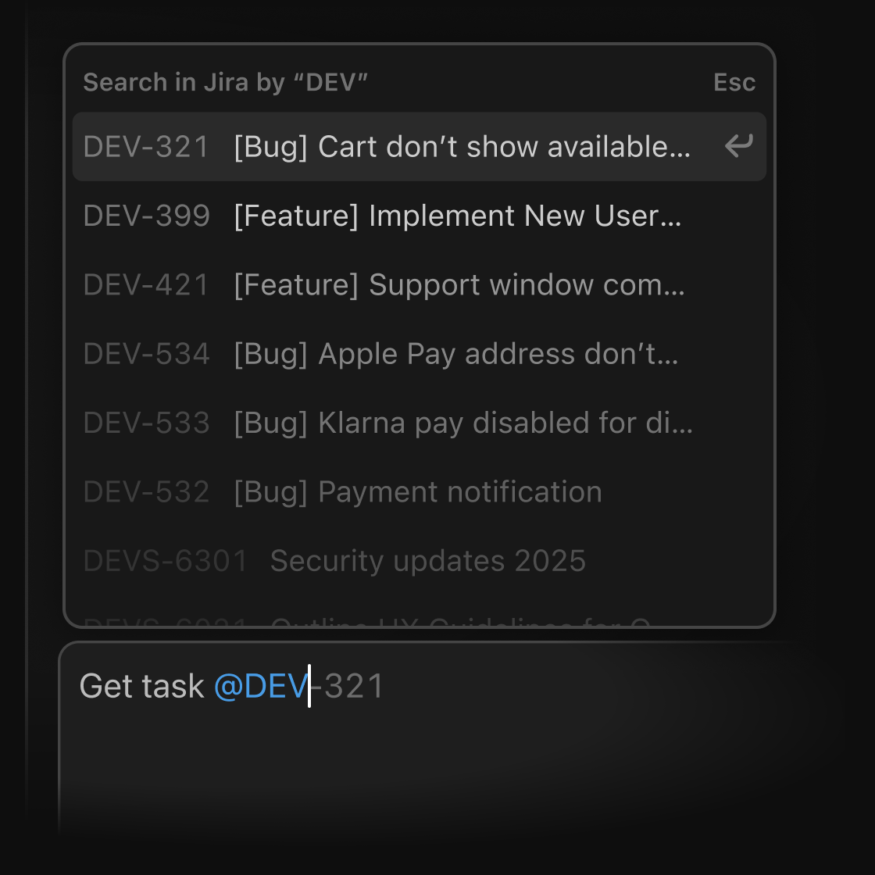Click after the text Get task

204,685
